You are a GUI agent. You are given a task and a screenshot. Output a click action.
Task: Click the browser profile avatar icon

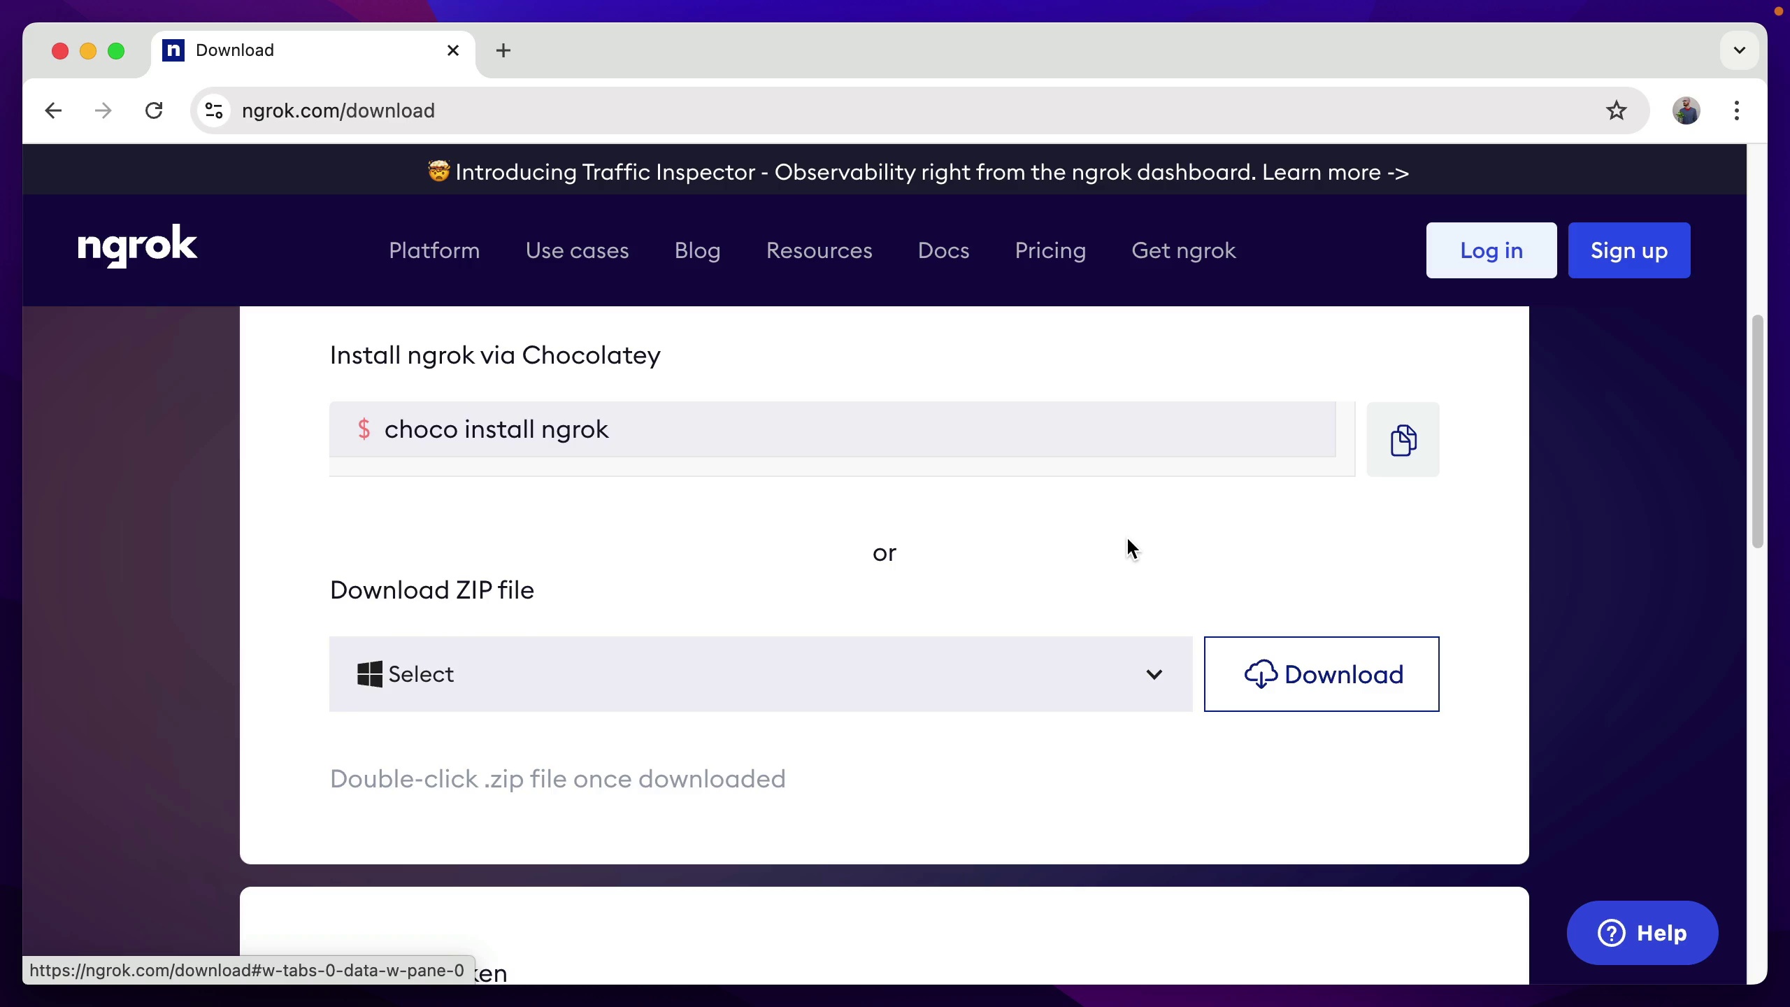(1687, 110)
